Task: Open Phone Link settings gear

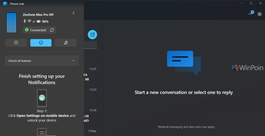Action: [x=260, y=14]
